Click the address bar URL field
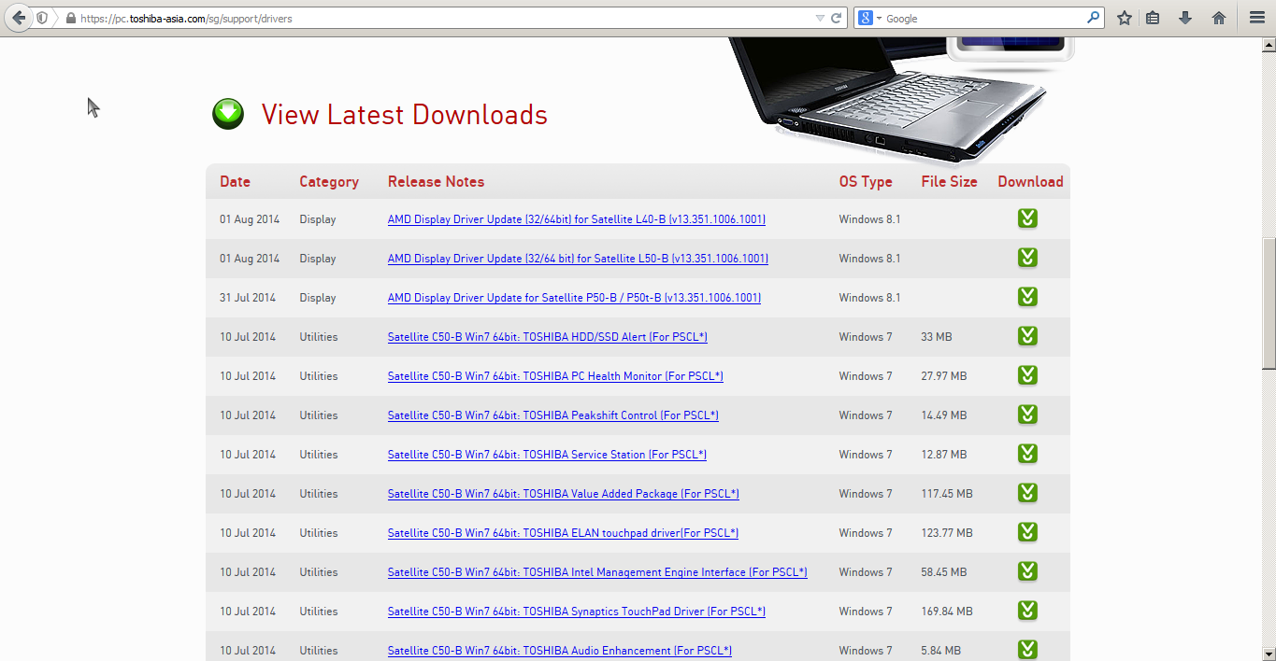 439,19
